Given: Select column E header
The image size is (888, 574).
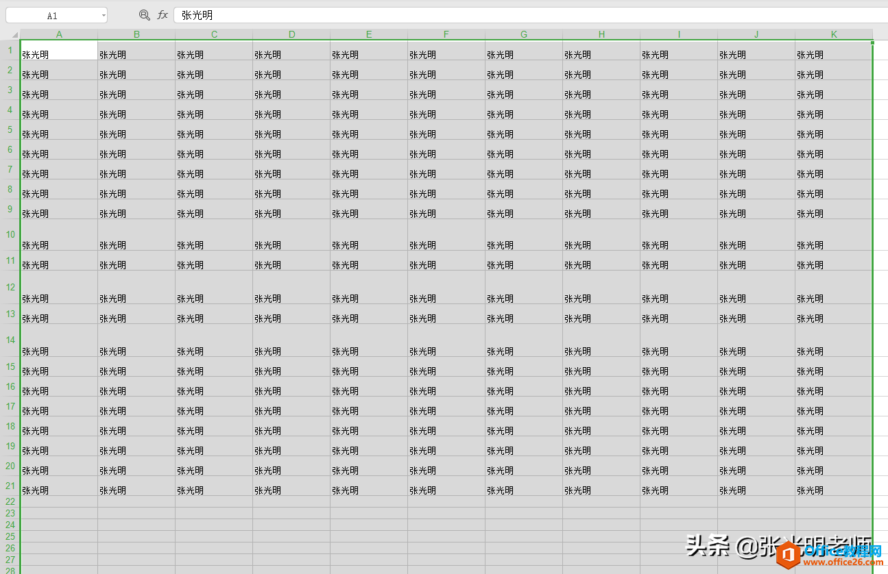Looking at the screenshot, I should pyautogui.click(x=369, y=34).
